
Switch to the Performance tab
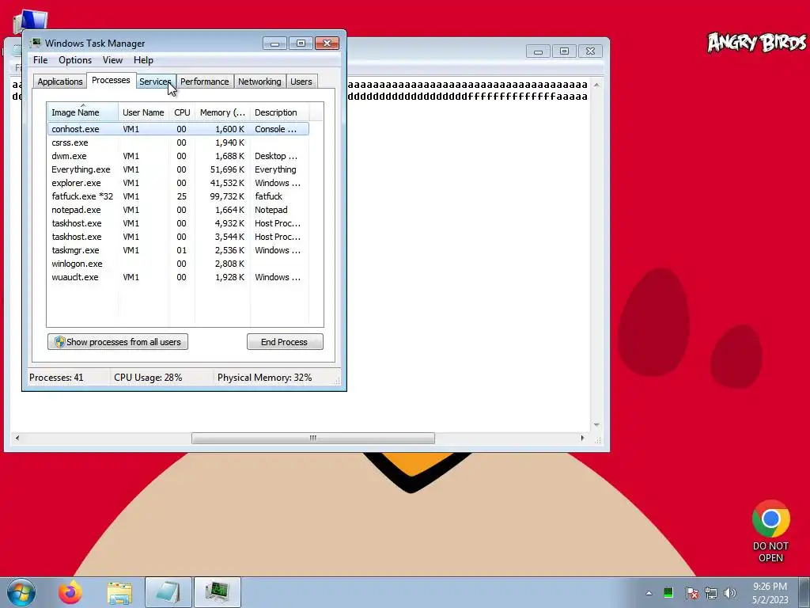coord(205,82)
